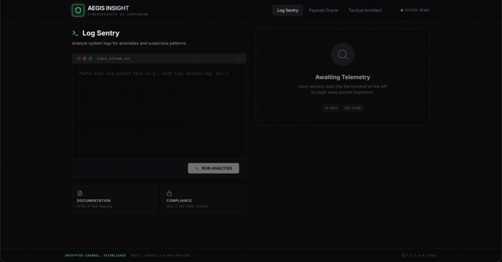Click the Cybersecurity AI Companion subtitle
Image resolution: width=502 pixels, height=262 pixels.
(x=118, y=14)
